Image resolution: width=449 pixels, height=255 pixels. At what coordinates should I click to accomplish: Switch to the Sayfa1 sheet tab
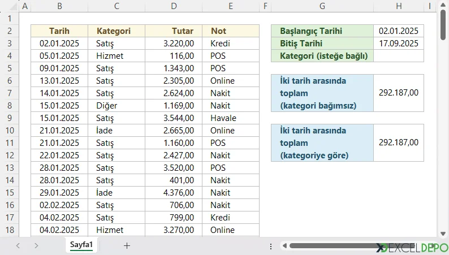(x=81, y=245)
